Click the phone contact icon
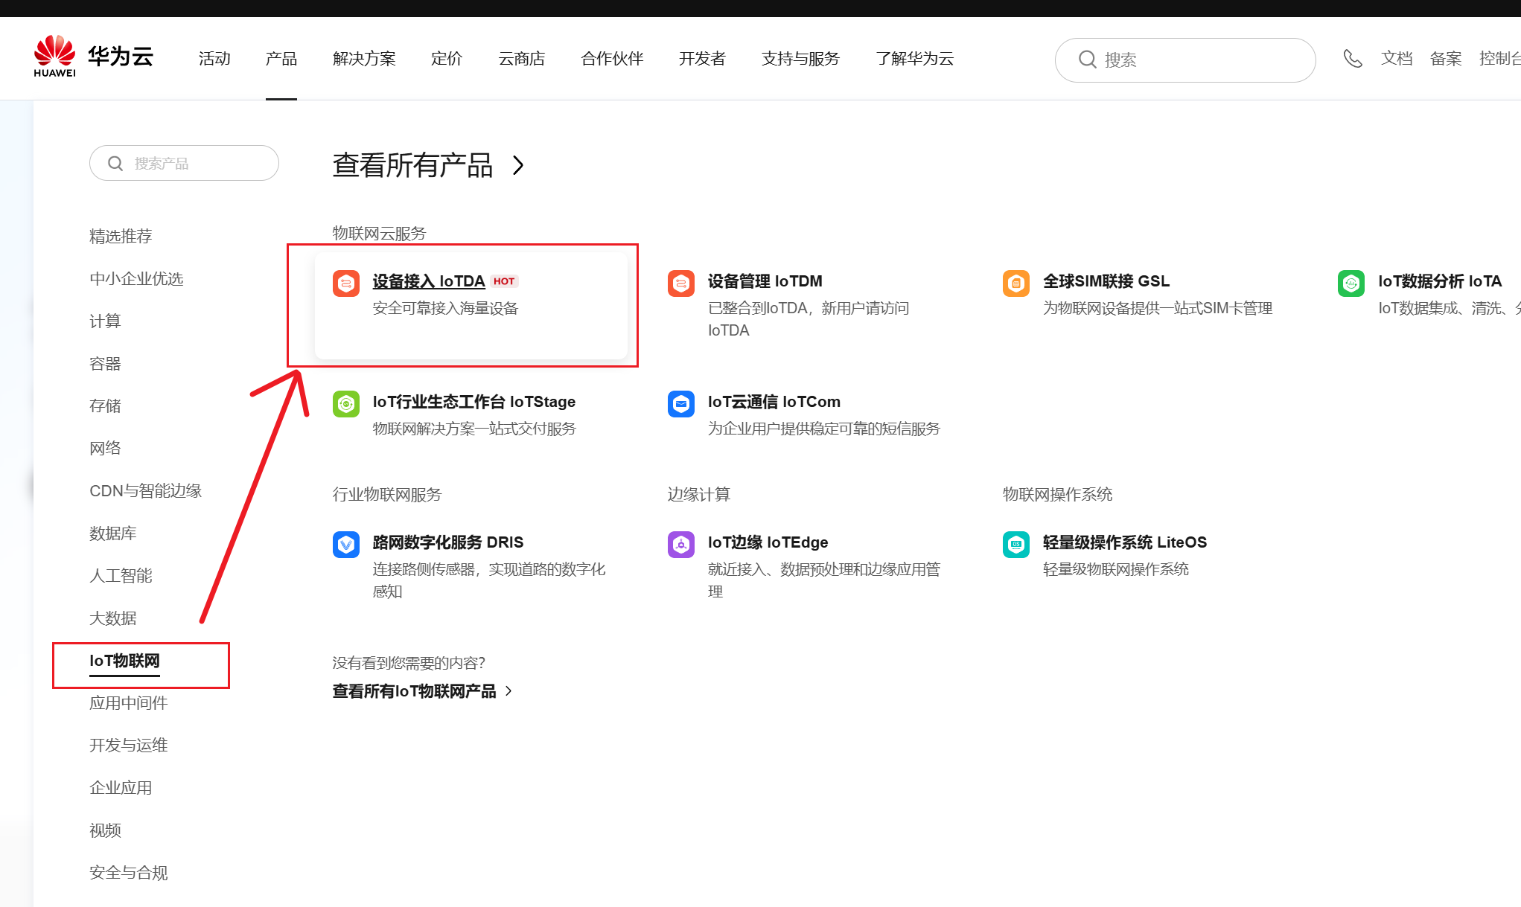 click(1352, 59)
